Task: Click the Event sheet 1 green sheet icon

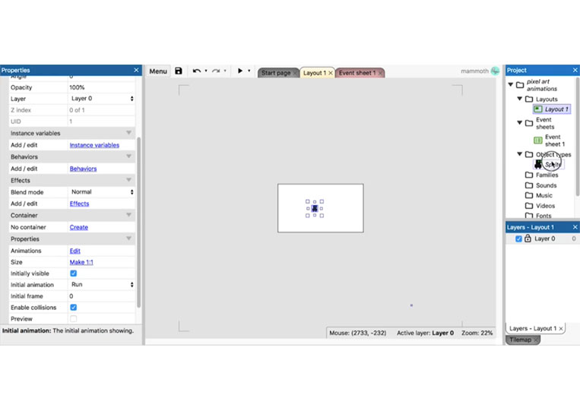Action: [538, 141]
